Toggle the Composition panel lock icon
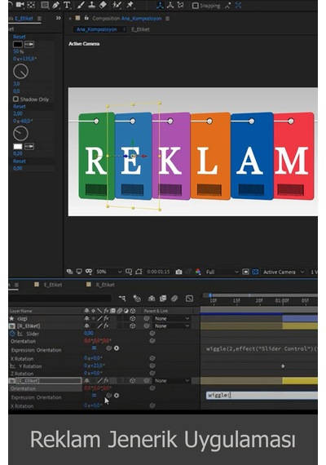The image size is (326, 465). coord(86,18)
